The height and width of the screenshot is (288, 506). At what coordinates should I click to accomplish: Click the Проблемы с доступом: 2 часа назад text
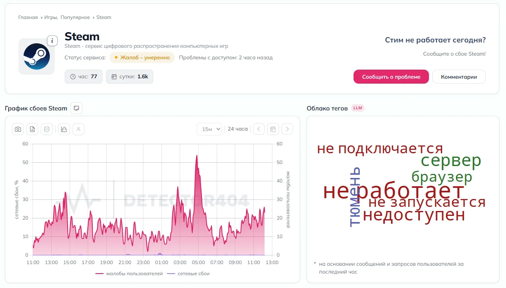pos(226,58)
